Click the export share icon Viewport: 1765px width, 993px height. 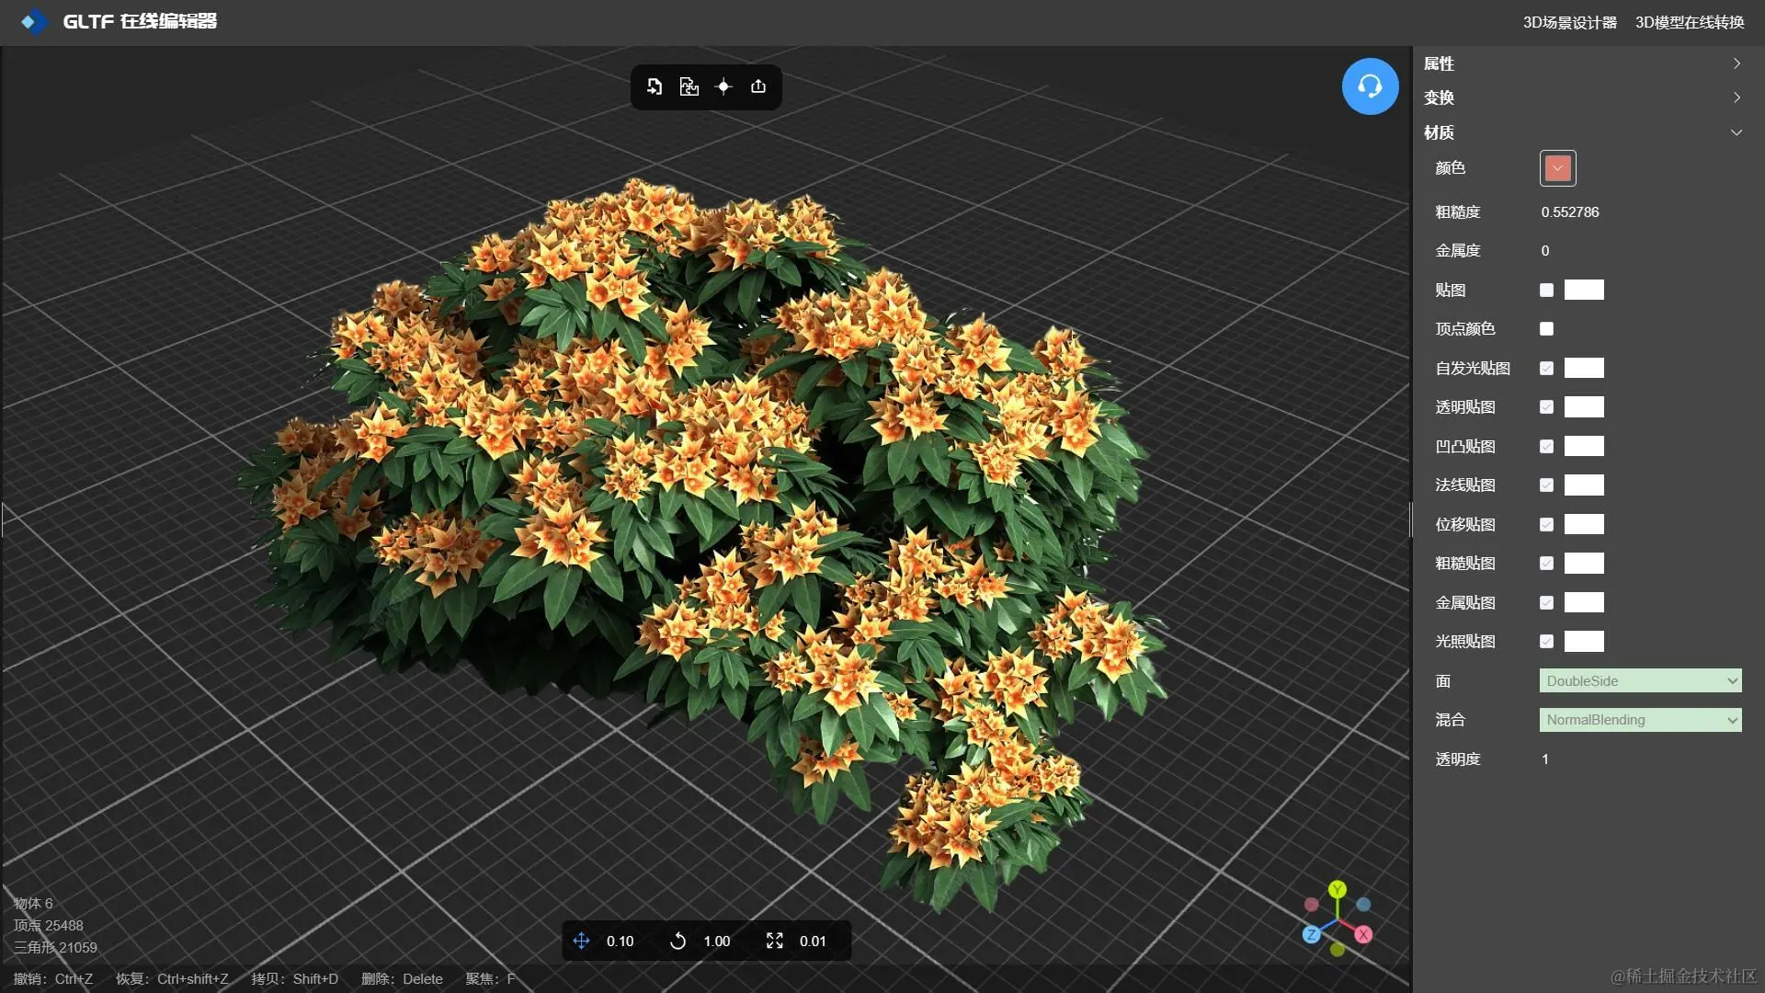pyautogui.click(x=758, y=86)
